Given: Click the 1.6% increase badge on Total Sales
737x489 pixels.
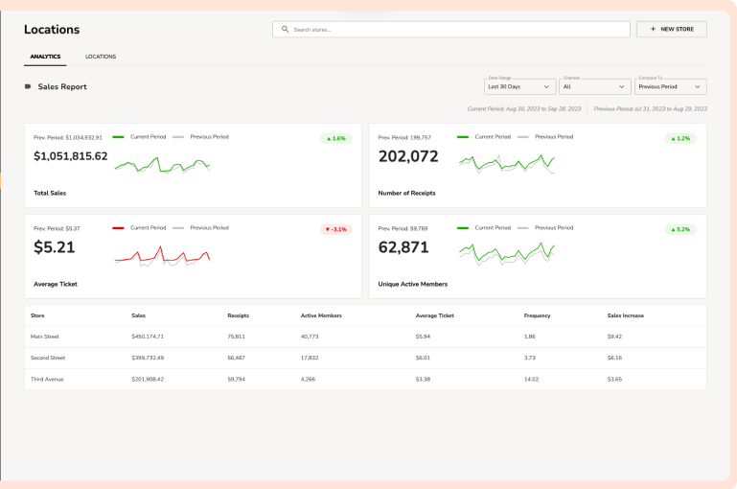Looking at the screenshot, I should pos(336,138).
